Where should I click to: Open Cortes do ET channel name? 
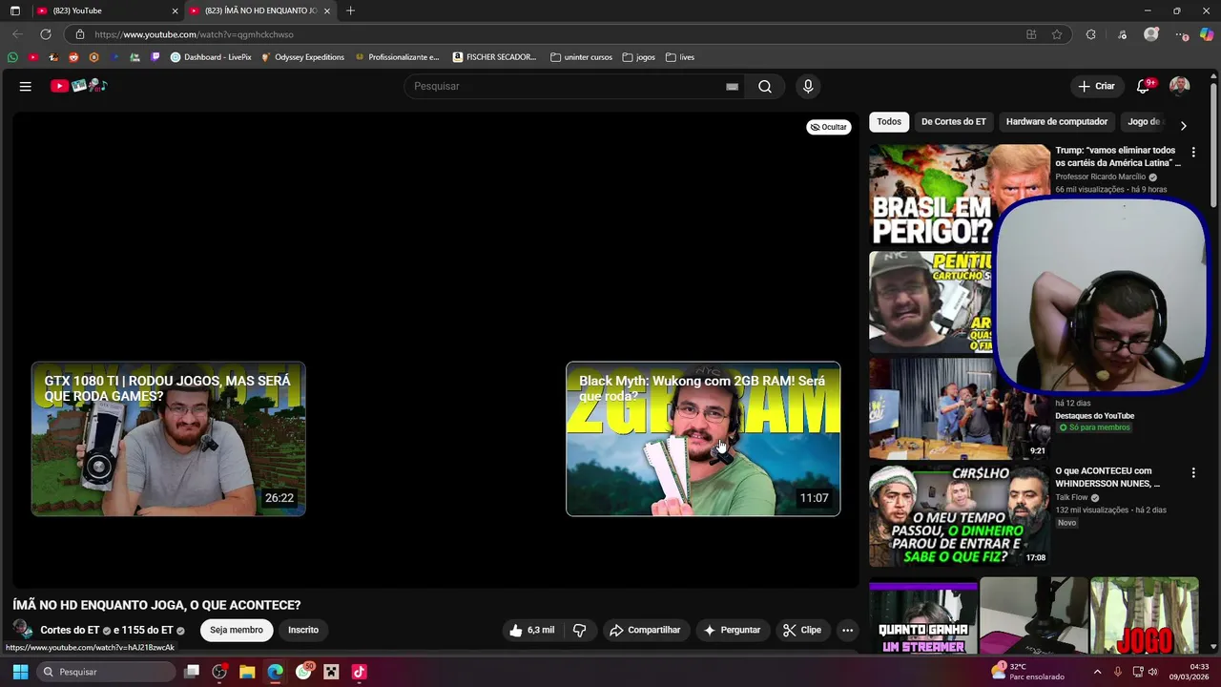[70, 630]
